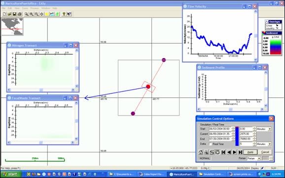
Task: Click the red center site marker on map
Action: coord(148,87)
